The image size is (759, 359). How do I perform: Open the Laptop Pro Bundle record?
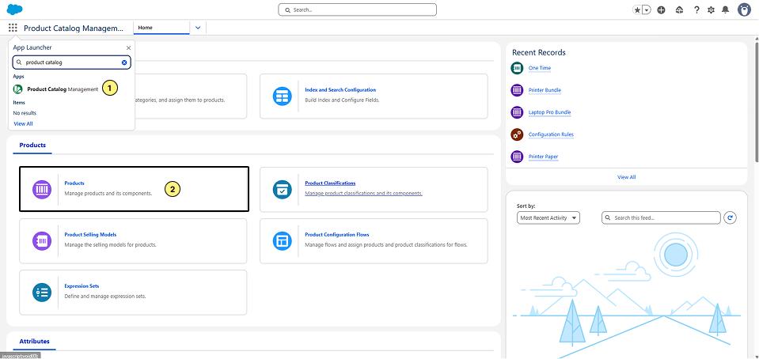click(x=549, y=112)
